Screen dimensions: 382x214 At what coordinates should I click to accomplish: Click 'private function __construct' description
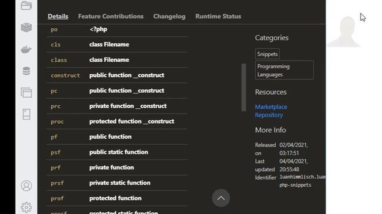coord(128,106)
